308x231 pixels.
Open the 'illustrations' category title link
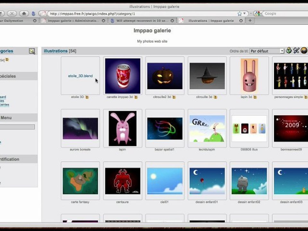point(56,51)
